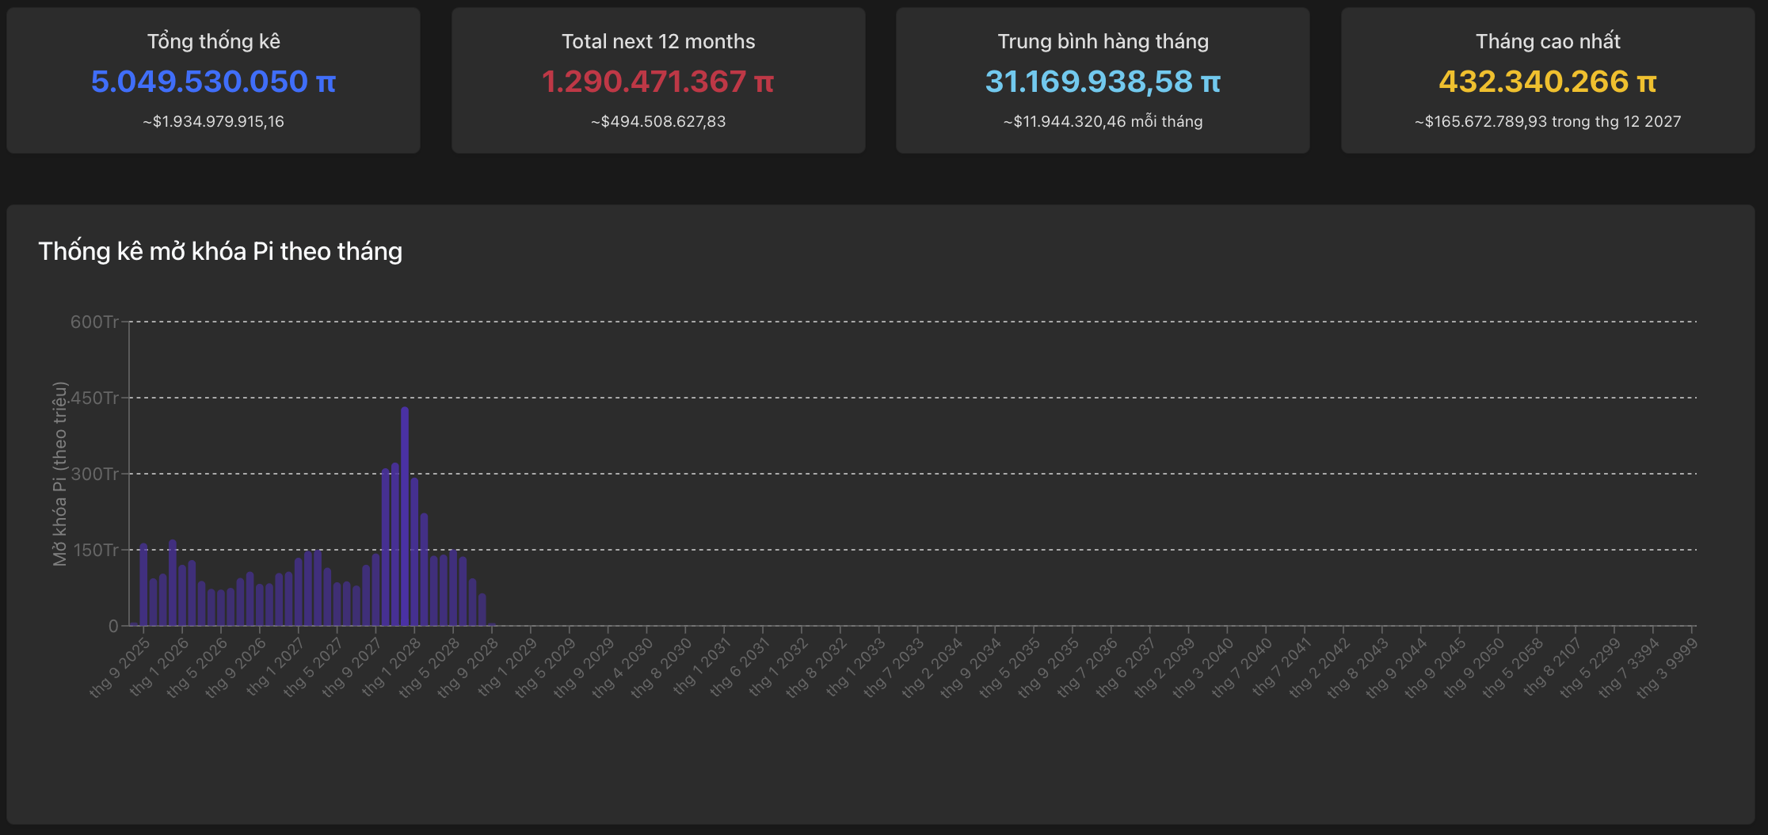Click x-axis label "thg 8 2032"

(817, 667)
